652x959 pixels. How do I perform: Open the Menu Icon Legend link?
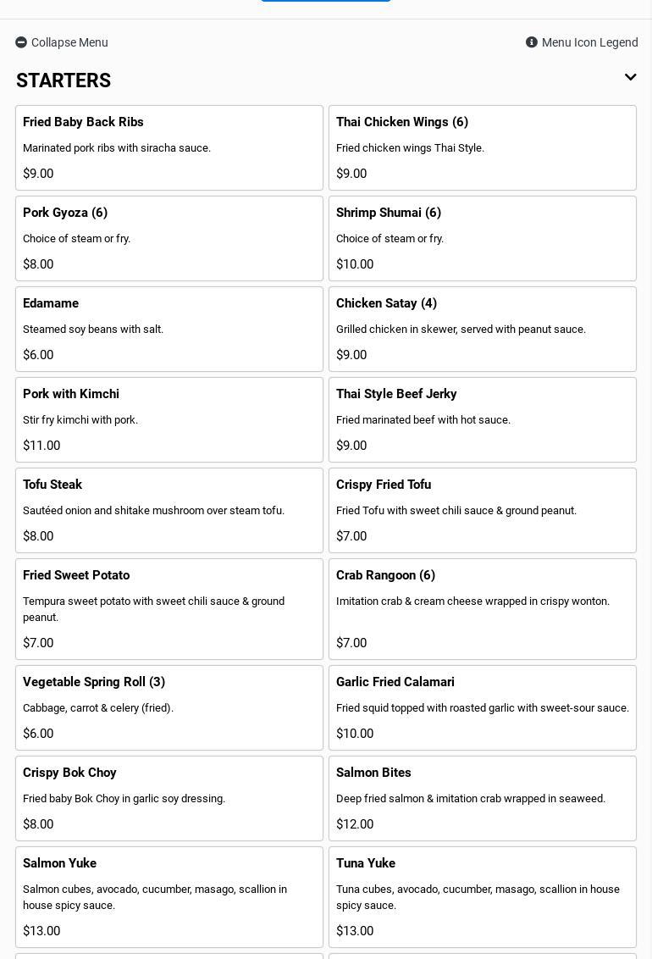[x=589, y=42]
